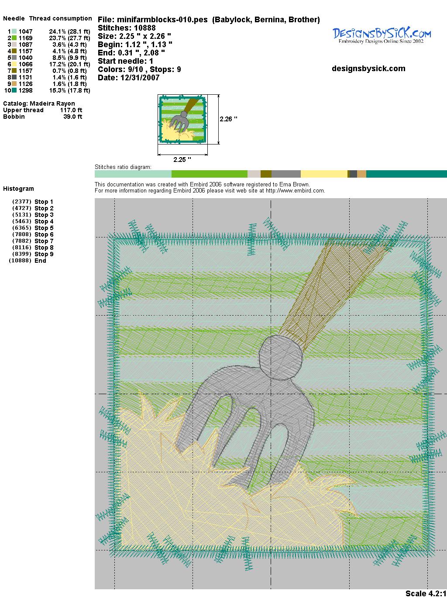Choose needle 10 teal swatch 1298
Image resolution: width=447 pixels, height=598 pixels.
click(x=14, y=90)
